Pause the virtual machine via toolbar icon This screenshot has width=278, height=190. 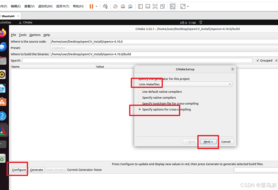91,6
